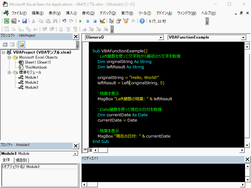Close the イミディエイト window
The image size is (251, 188).
coord(247,159)
